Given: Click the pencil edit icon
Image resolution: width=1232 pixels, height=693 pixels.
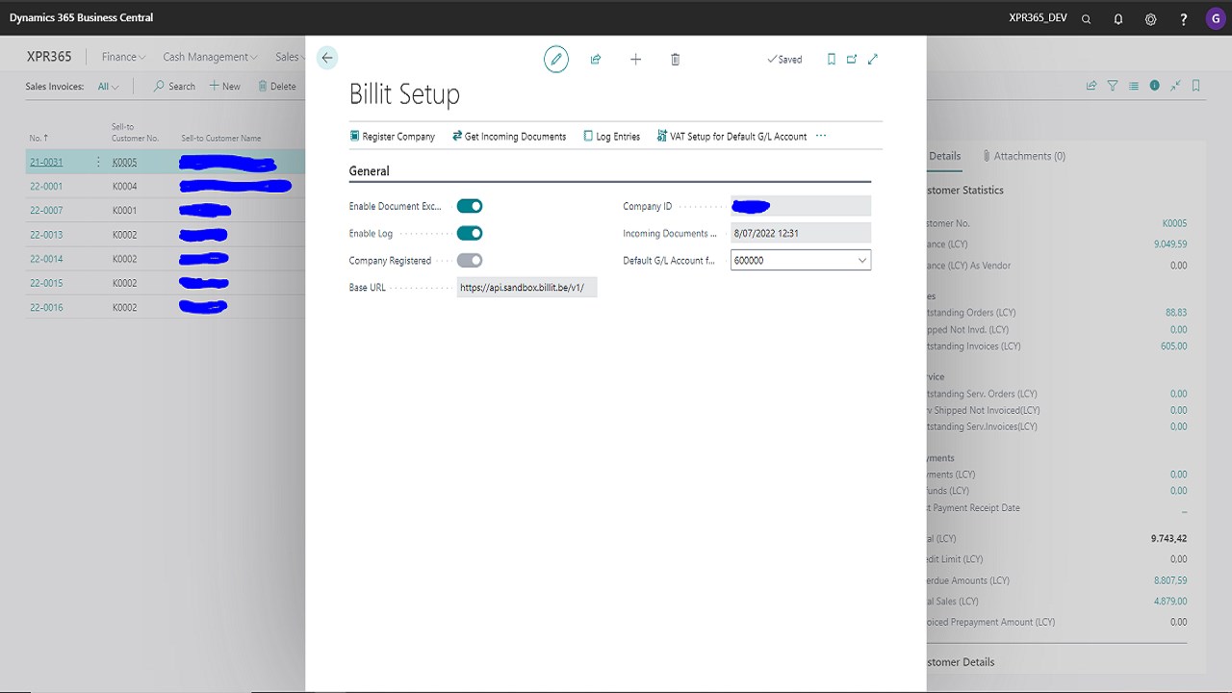Looking at the screenshot, I should pyautogui.click(x=555, y=59).
